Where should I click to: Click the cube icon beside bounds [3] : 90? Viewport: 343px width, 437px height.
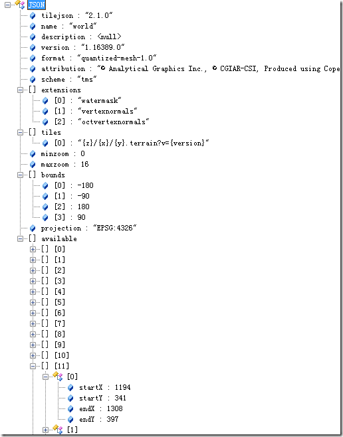point(45,217)
